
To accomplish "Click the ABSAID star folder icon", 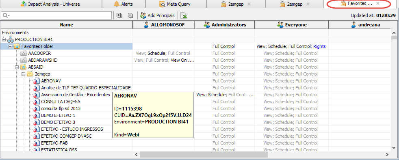I will [x=24, y=67].
